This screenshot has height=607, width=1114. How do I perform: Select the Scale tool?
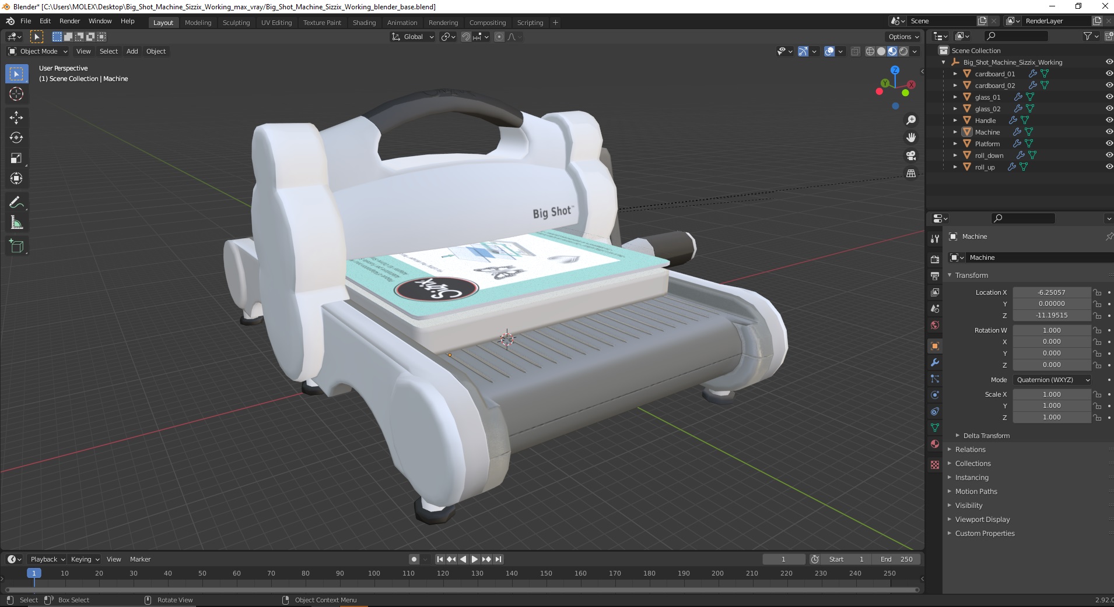pos(16,158)
